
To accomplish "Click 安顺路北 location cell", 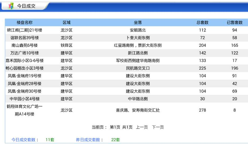I will [x=138, y=30].
